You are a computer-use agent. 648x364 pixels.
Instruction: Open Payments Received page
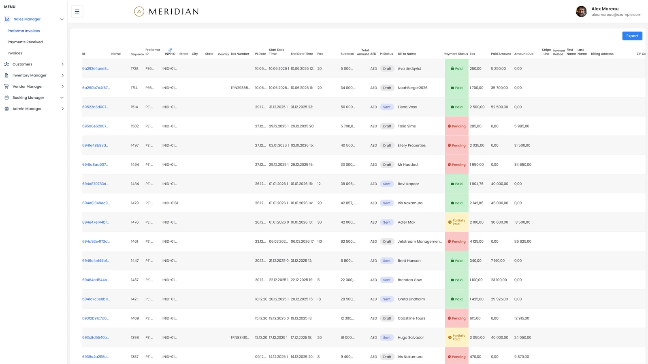pyautogui.click(x=25, y=42)
